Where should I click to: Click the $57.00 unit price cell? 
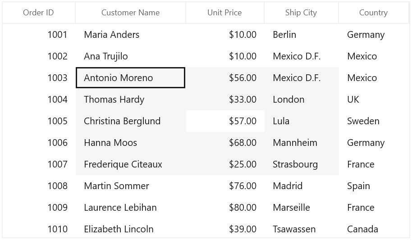(225, 121)
